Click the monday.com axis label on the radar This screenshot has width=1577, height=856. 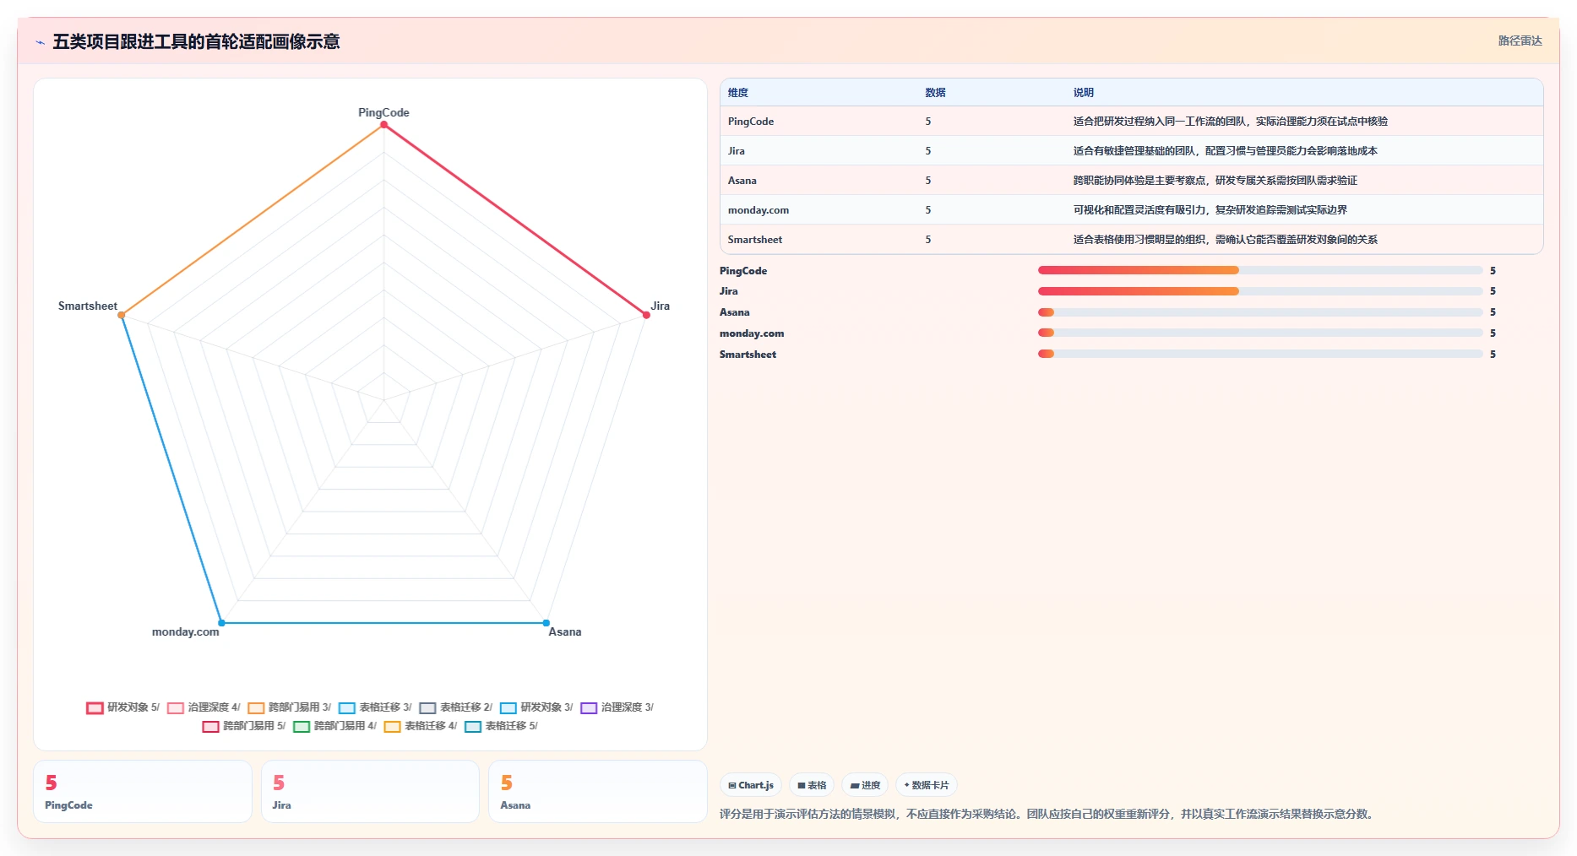pyautogui.click(x=186, y=631)
